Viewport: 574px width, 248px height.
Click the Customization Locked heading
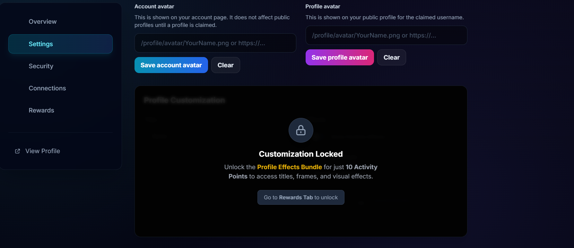(x=301, y=154)
